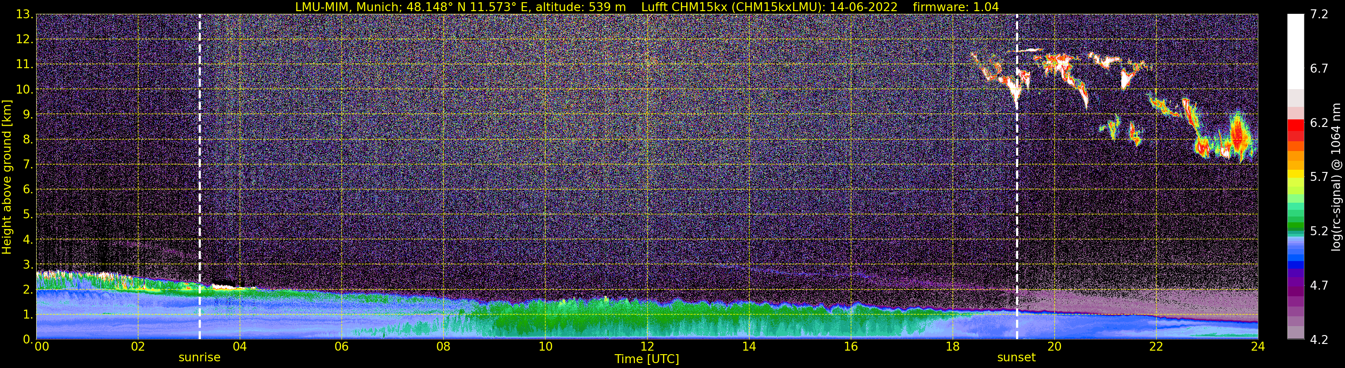The height and width of the screenshot is (368, 1345).
Task: Click height axis tick label '13.'
Action: coord(25,15)
